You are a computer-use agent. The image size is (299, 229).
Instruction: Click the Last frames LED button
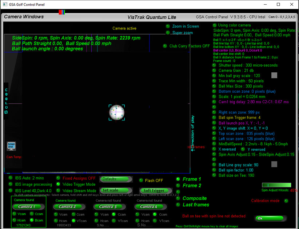(x=178, y=205)
